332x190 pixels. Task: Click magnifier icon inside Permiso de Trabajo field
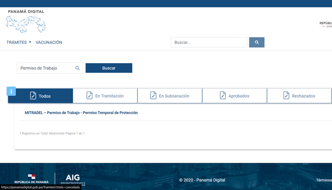pyautogui.click(x=78, y=68)
